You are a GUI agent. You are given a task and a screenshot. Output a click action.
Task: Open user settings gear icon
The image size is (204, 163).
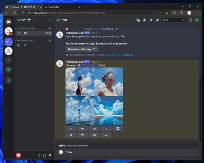50,155
